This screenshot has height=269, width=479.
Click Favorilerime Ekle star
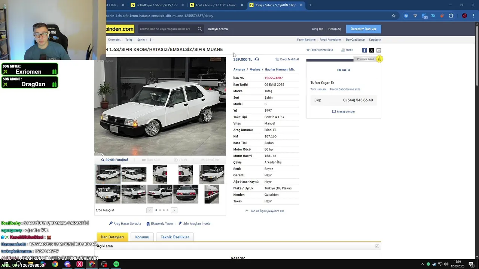320,50
